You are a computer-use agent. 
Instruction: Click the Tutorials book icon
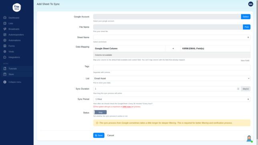click(5, 68)
